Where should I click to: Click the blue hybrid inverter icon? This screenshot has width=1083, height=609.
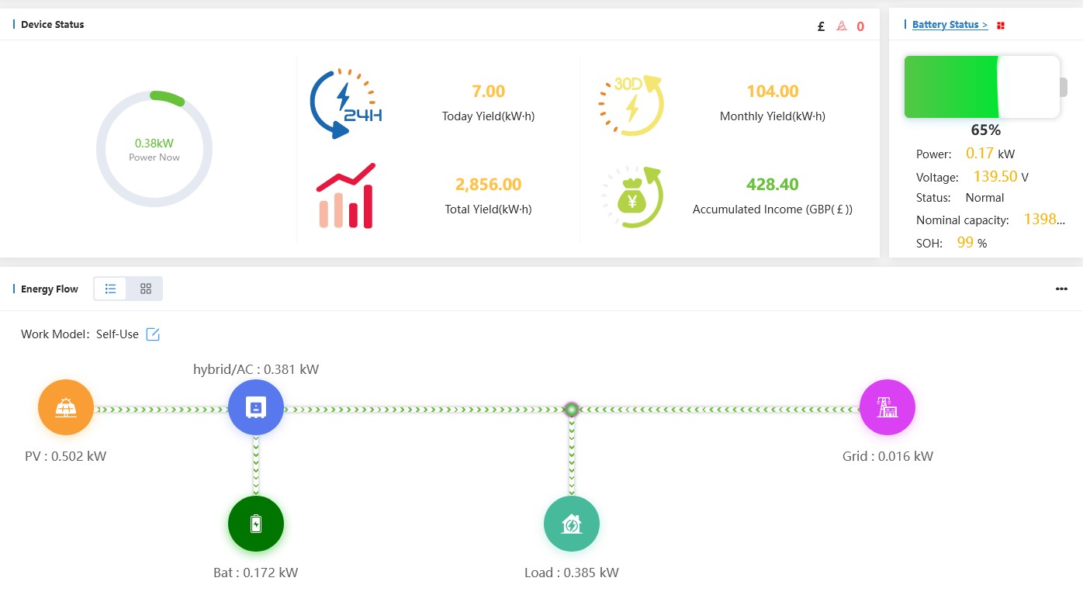pos(256,407)
